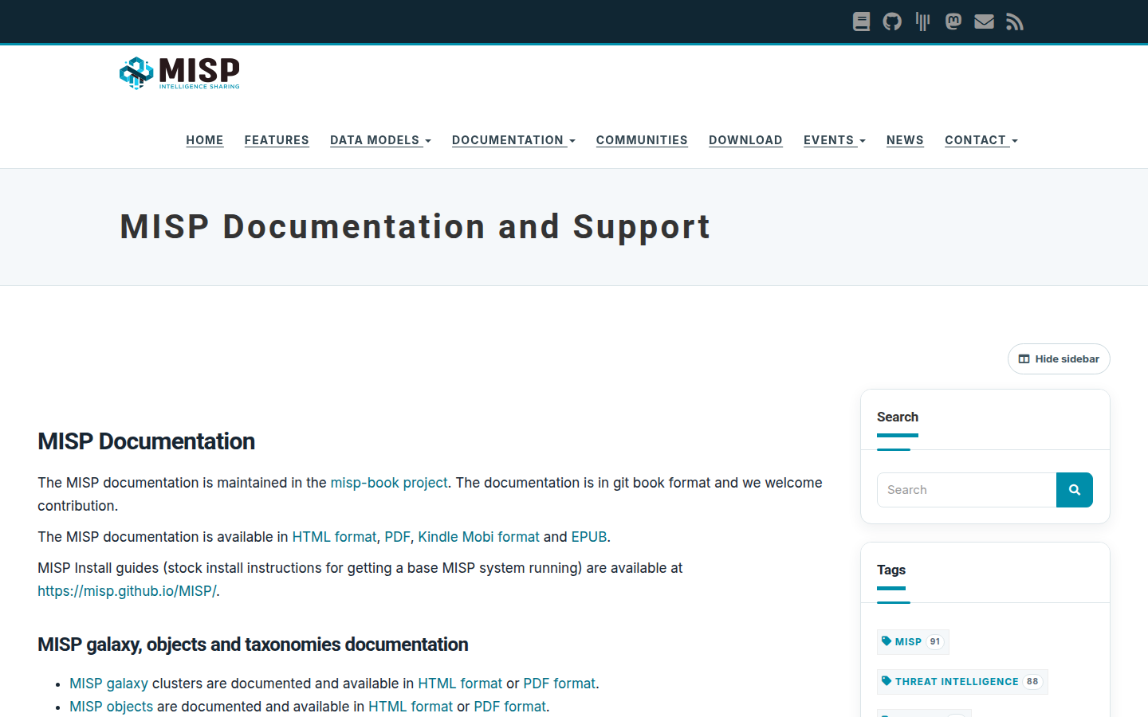Open HTML format link for MISP objects
1148x717 pixels.
pos(411,707)
